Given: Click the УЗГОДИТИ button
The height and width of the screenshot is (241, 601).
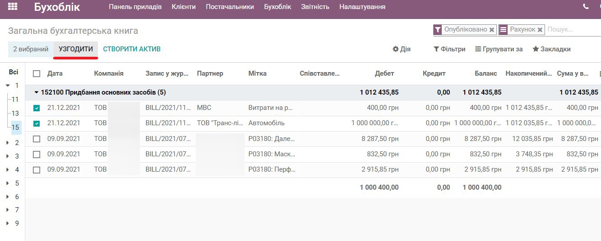Looking at the screenshot, I should click(76, 49).
